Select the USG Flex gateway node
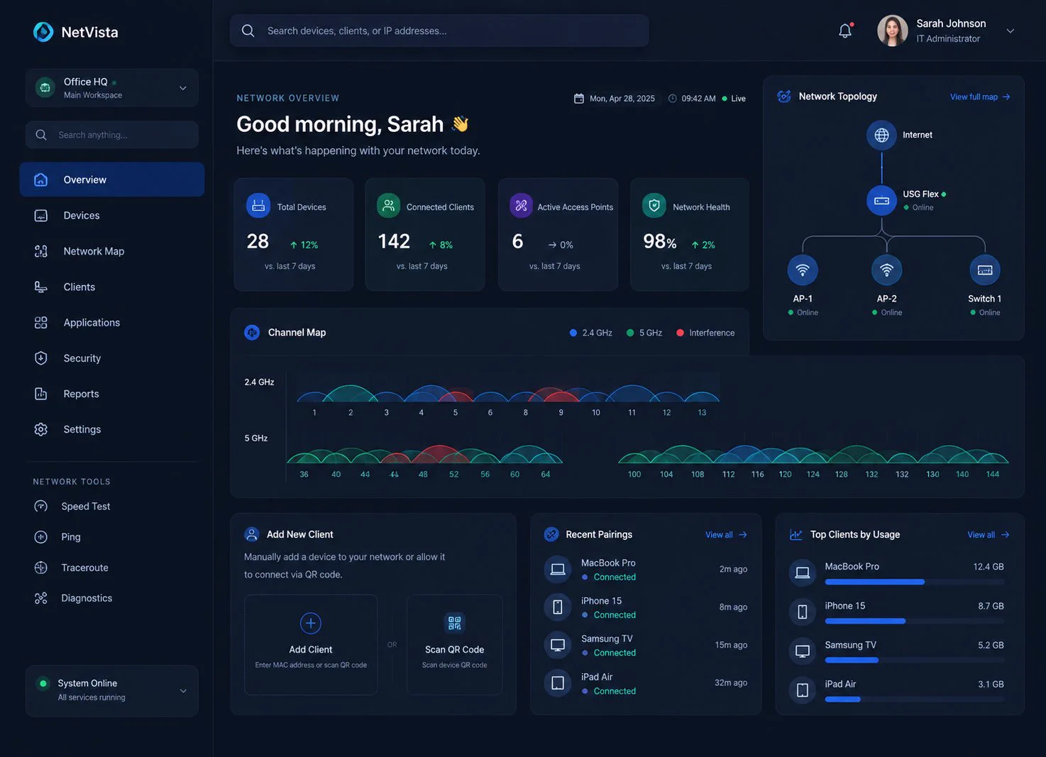This screenshot has width=1046, height=757. click(x=881, y=201)
